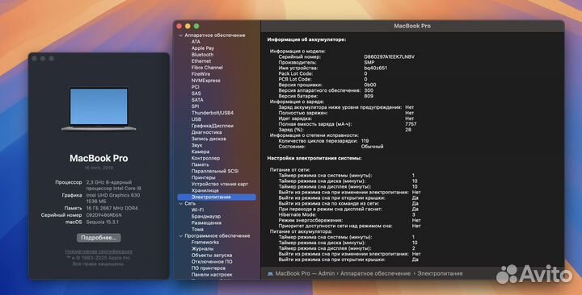This screenshot has height=295, width=582.
Task: Select Память in the sidebar
Action: point(200,164)
